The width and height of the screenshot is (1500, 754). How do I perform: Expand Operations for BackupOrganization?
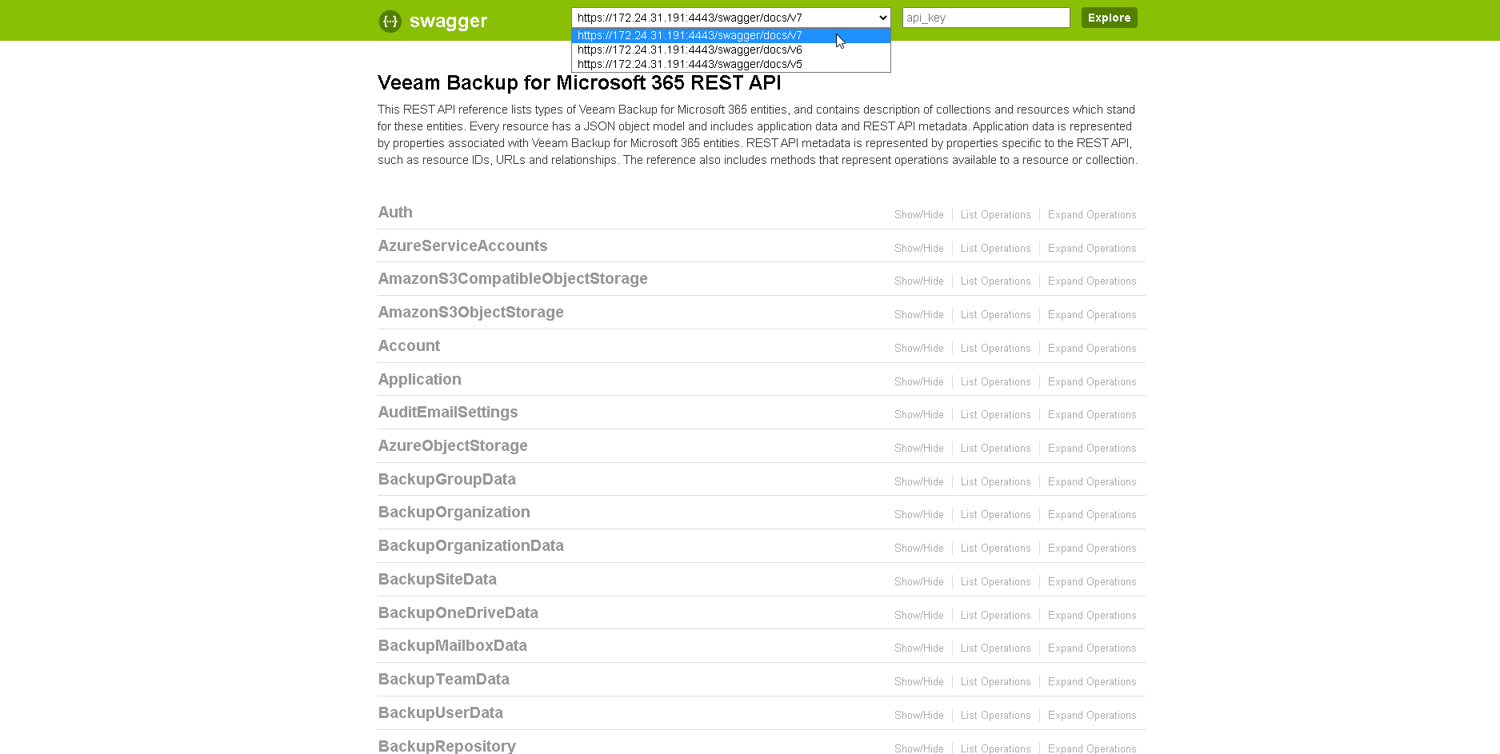1092,515
